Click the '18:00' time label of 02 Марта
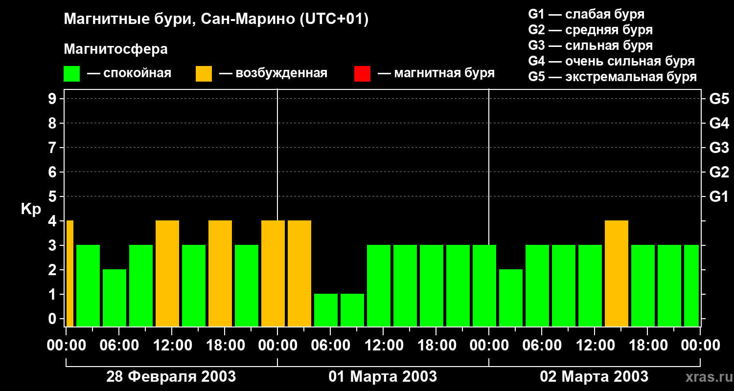 pyautogui.click(x=647, y=346)
